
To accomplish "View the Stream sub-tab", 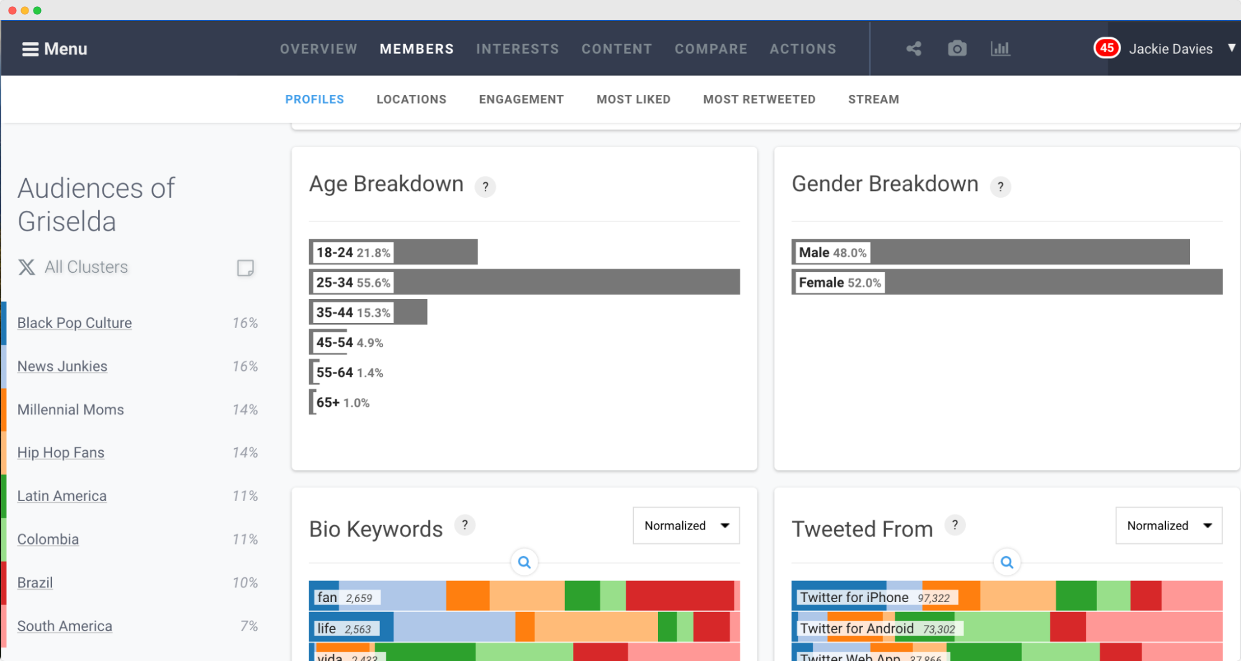I will click(x=873, y=99).
